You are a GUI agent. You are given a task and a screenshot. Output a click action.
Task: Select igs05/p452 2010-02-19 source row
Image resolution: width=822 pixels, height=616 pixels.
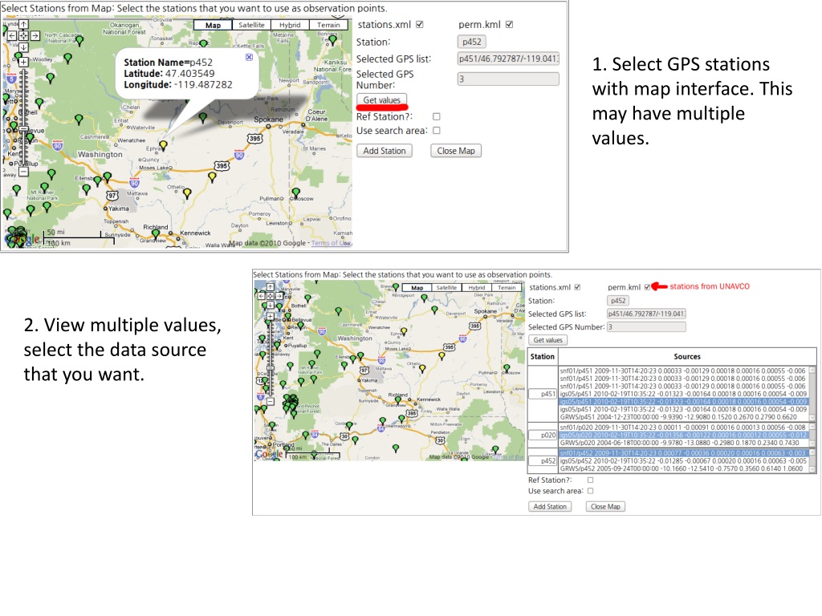click(684, 461)
